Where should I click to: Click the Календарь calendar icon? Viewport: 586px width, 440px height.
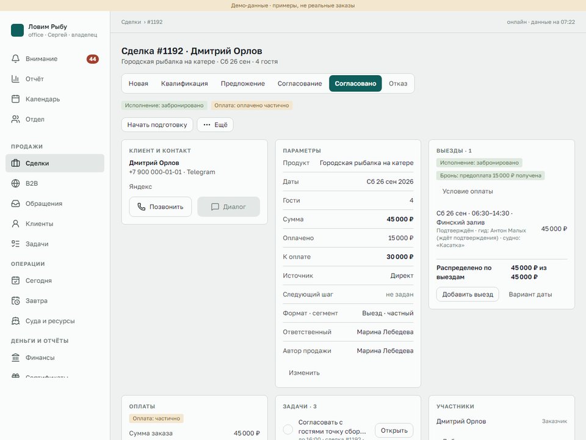click(15, 99)
